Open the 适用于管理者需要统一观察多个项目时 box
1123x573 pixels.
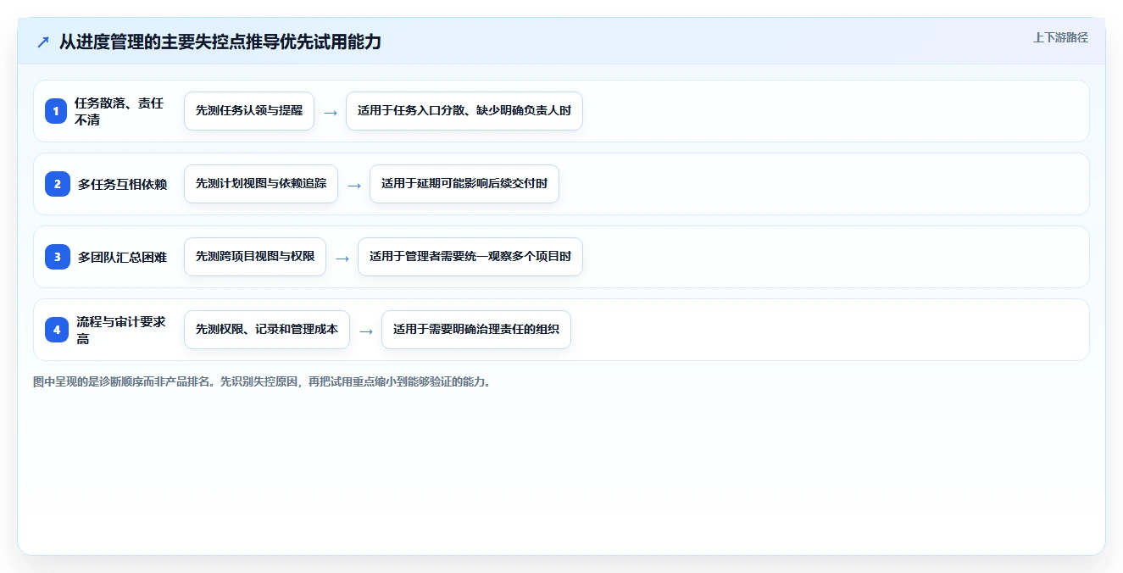470,257
